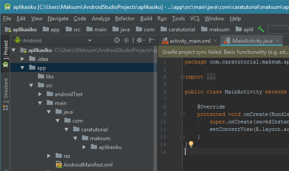Click the fold end marker at line 12
This screenshot has width=289, height=171.
coord(182,137)
